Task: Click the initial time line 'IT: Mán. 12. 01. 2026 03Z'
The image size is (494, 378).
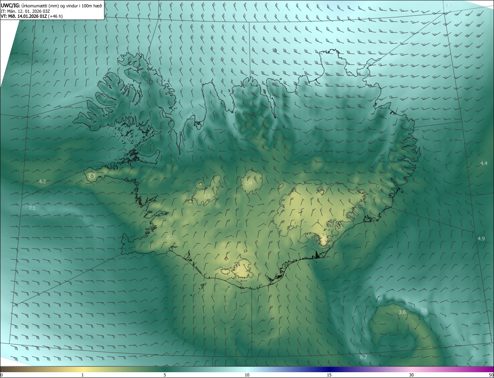Action: point(25,11)
